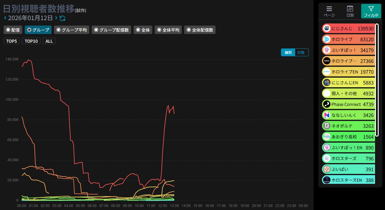This screenshot has height=210, width=385.
Task: Click the ななしいんく label
Action: coord(344,115)
